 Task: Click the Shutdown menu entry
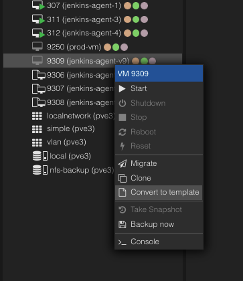coord(159,103)
